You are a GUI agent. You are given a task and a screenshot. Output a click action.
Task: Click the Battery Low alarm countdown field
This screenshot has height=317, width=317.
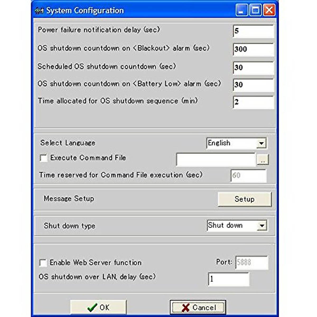[x=254, y=85]
